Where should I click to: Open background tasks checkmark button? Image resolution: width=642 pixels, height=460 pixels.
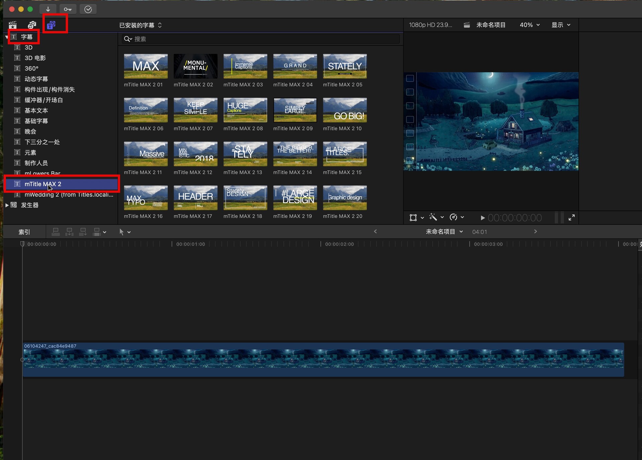[88, 9]
